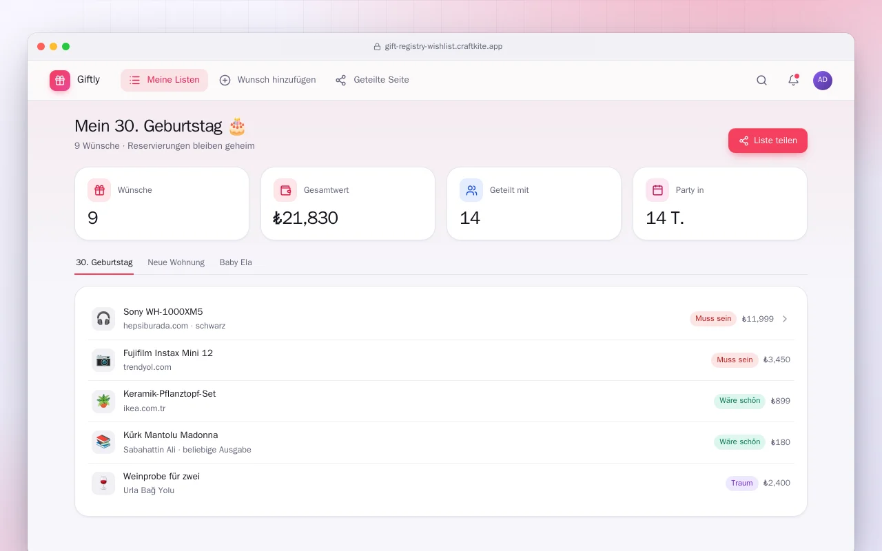Open Wunsch hinzufügen navigation item

pos(267,80)
